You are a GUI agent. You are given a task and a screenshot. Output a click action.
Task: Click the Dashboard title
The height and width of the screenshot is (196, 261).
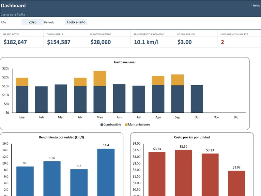(13, 6)
